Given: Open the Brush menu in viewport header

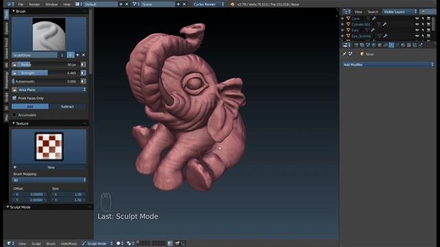Looking at the screenshot, I should point(51,244).
